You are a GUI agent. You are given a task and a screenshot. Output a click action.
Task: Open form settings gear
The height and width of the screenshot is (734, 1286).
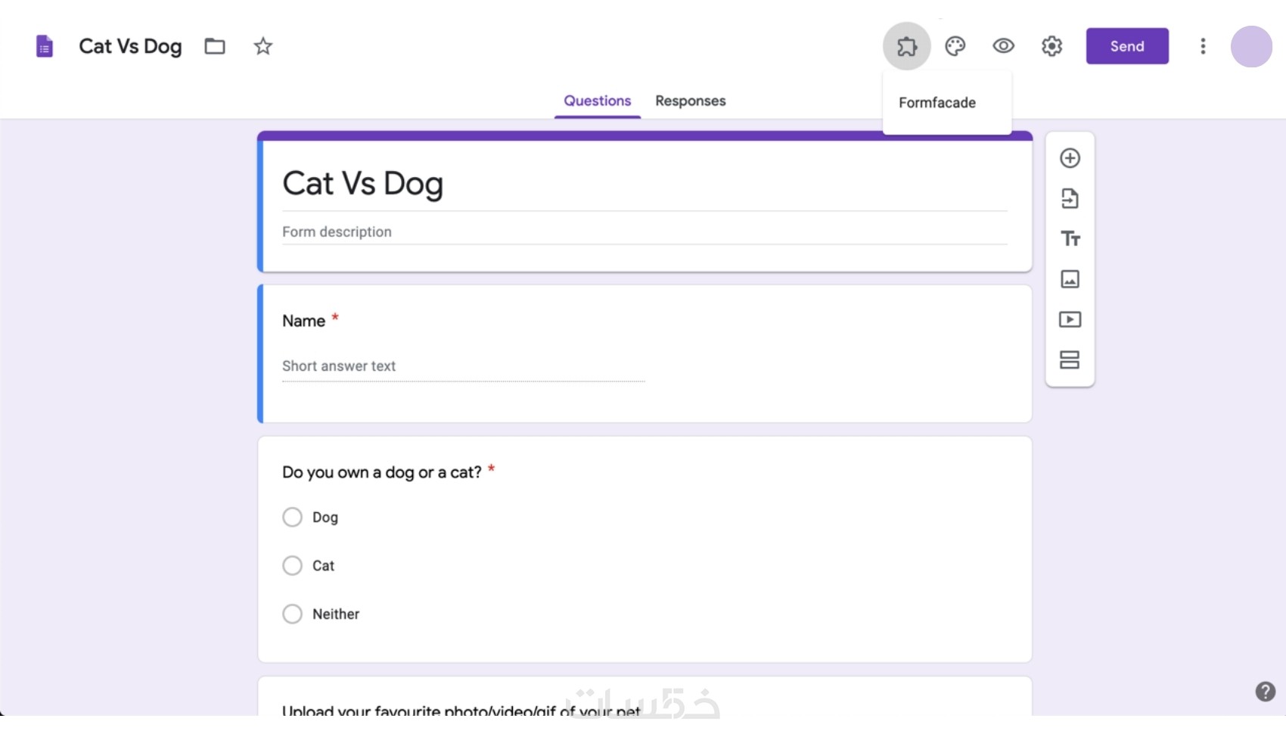tap(1051, 46)
